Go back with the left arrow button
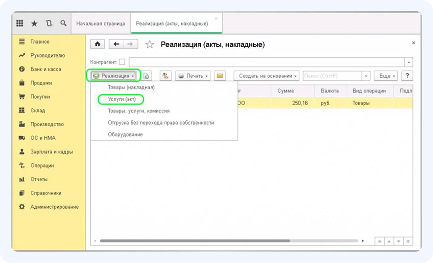 (116, 44)
